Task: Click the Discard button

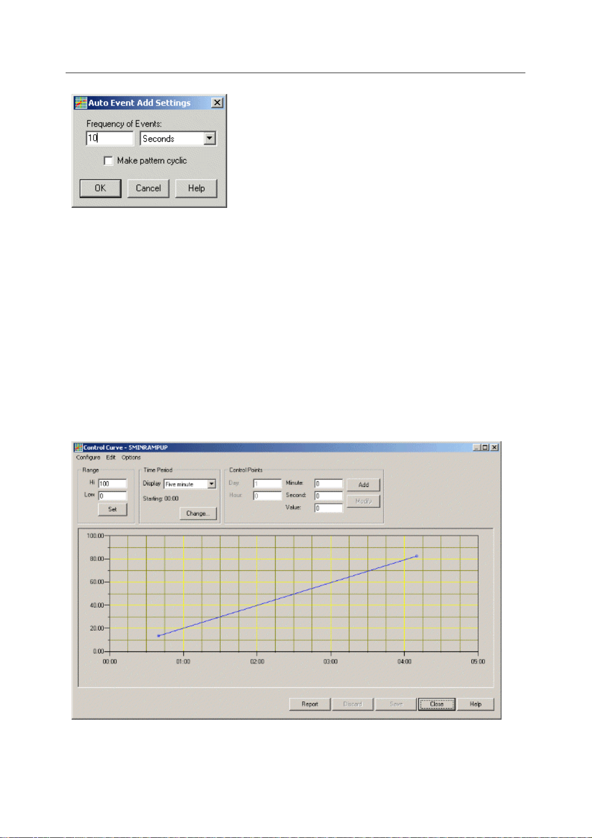Action: point(352,704)
